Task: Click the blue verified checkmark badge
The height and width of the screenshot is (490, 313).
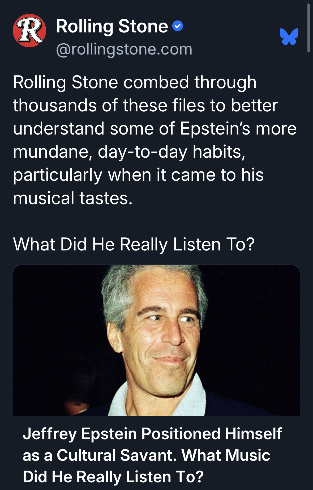Action: pyautogui.click(x=178, y=26)
